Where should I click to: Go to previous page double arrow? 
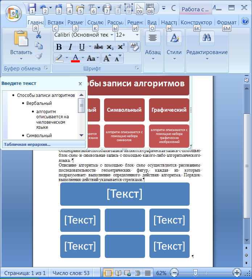click(246, 248)
